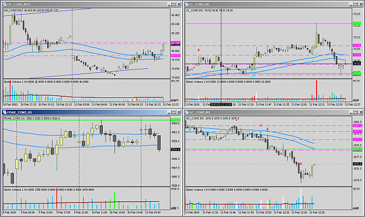Screen dimensions: 365x217
Task: Maximize the FDAX_CONT,H1 chart window
Action: pyautogui.click(x=174, y=112)
